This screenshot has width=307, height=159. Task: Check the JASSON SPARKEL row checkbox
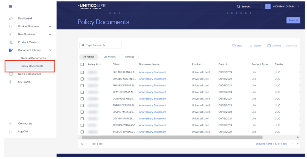(x=82, y=132)
